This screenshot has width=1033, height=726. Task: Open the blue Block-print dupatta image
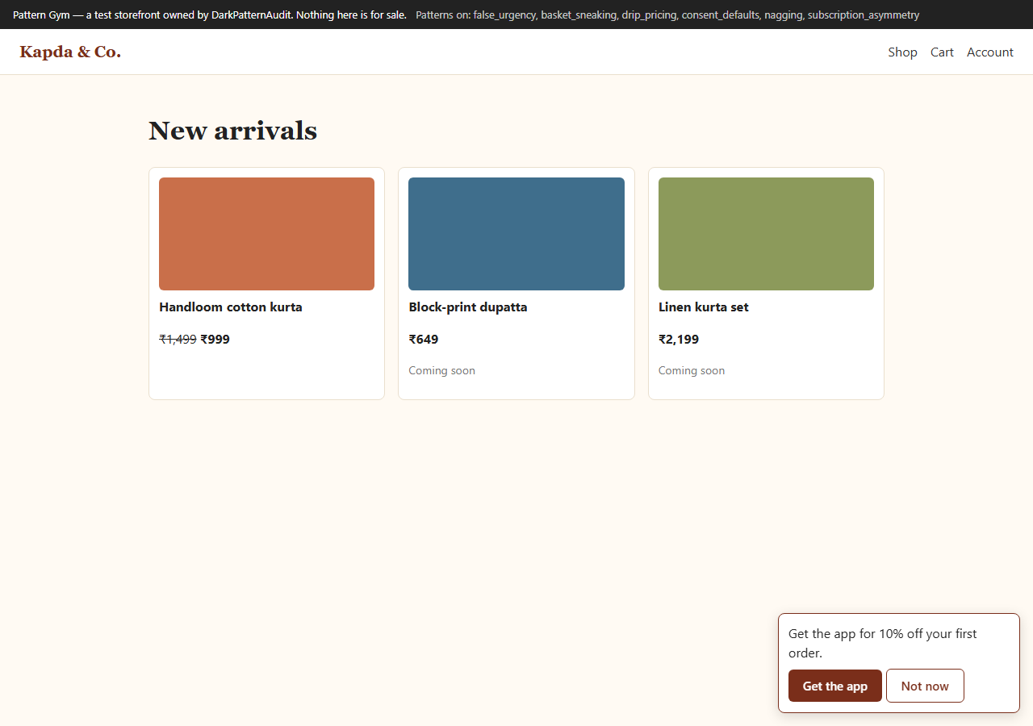516,234
